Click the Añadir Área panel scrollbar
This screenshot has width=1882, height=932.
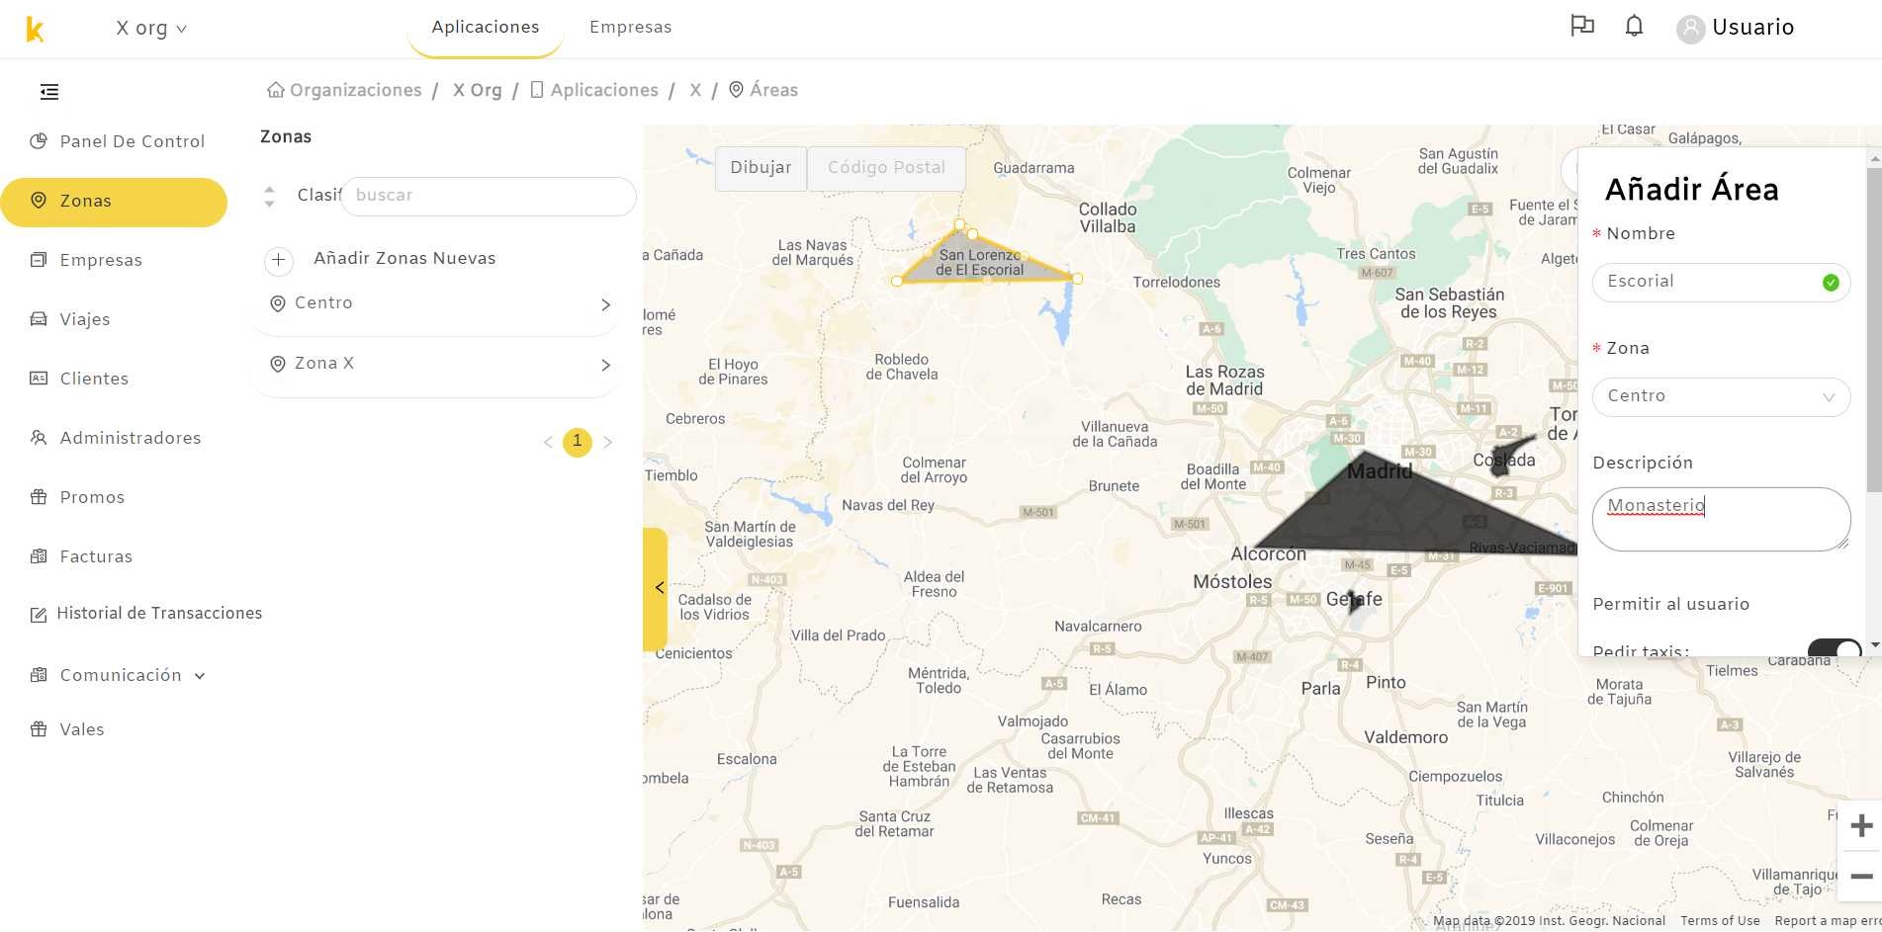pos(1874,329)
